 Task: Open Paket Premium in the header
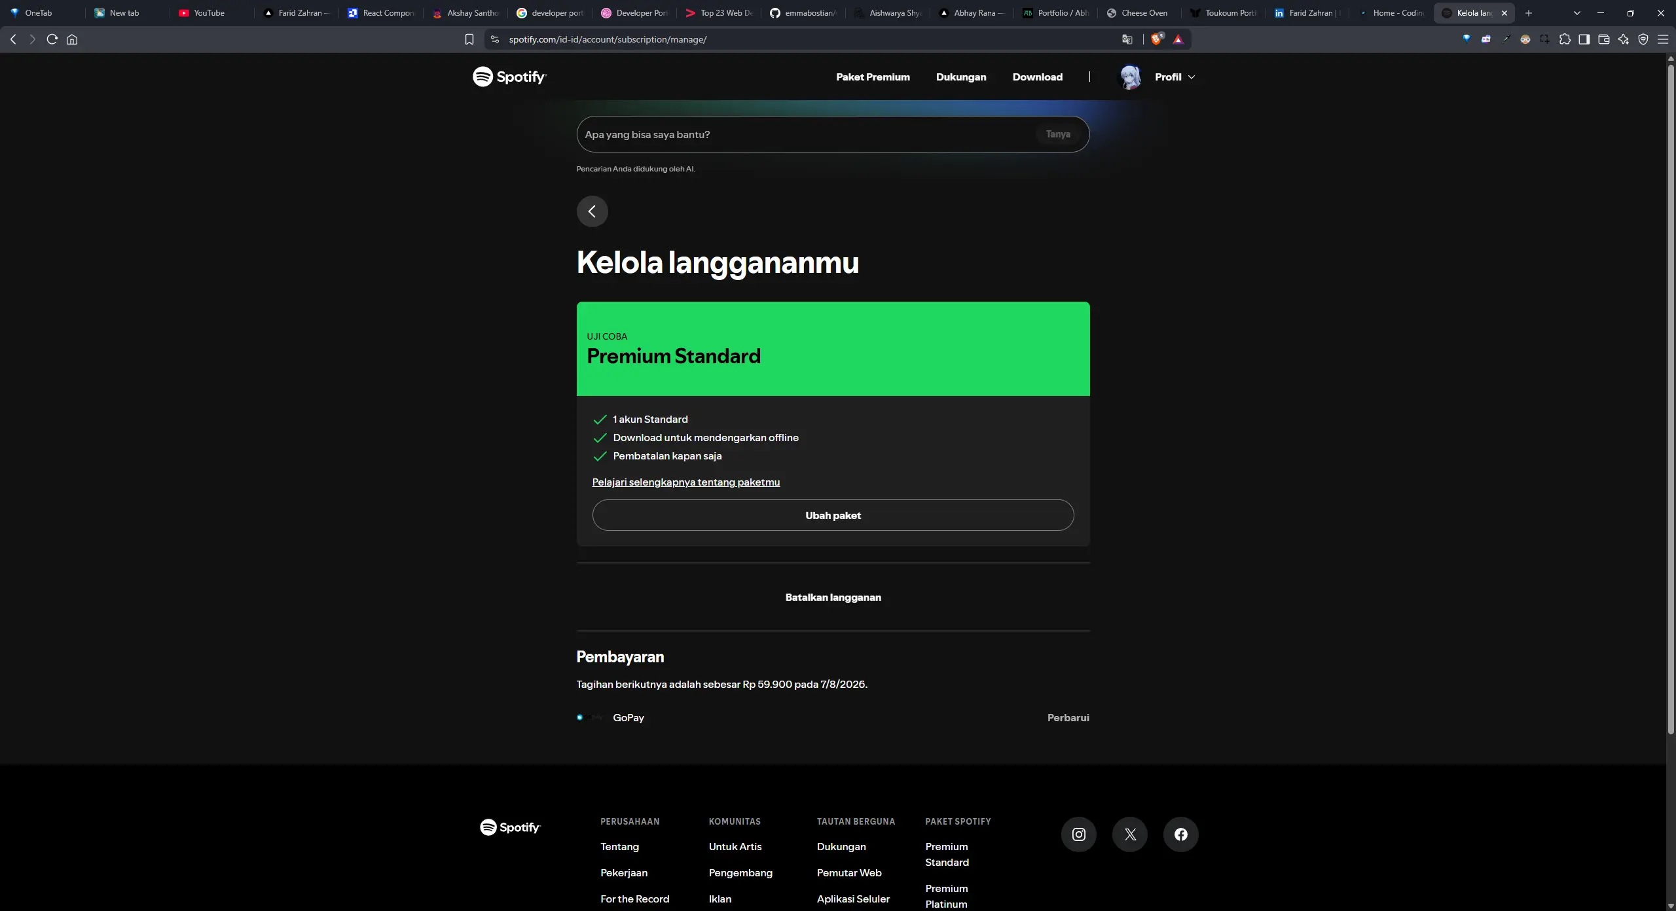(x=873, y=77)
